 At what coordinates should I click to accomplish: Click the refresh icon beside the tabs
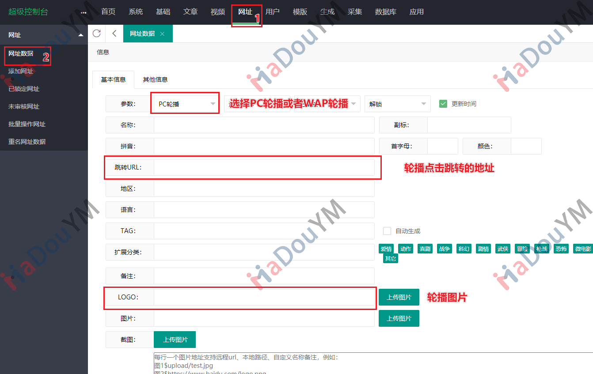point(97,34)
